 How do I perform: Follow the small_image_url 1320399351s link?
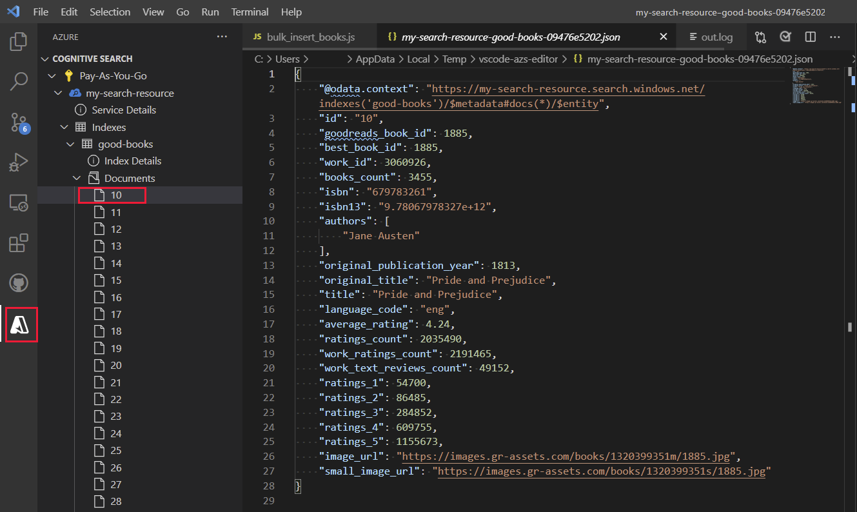[601, 471]
